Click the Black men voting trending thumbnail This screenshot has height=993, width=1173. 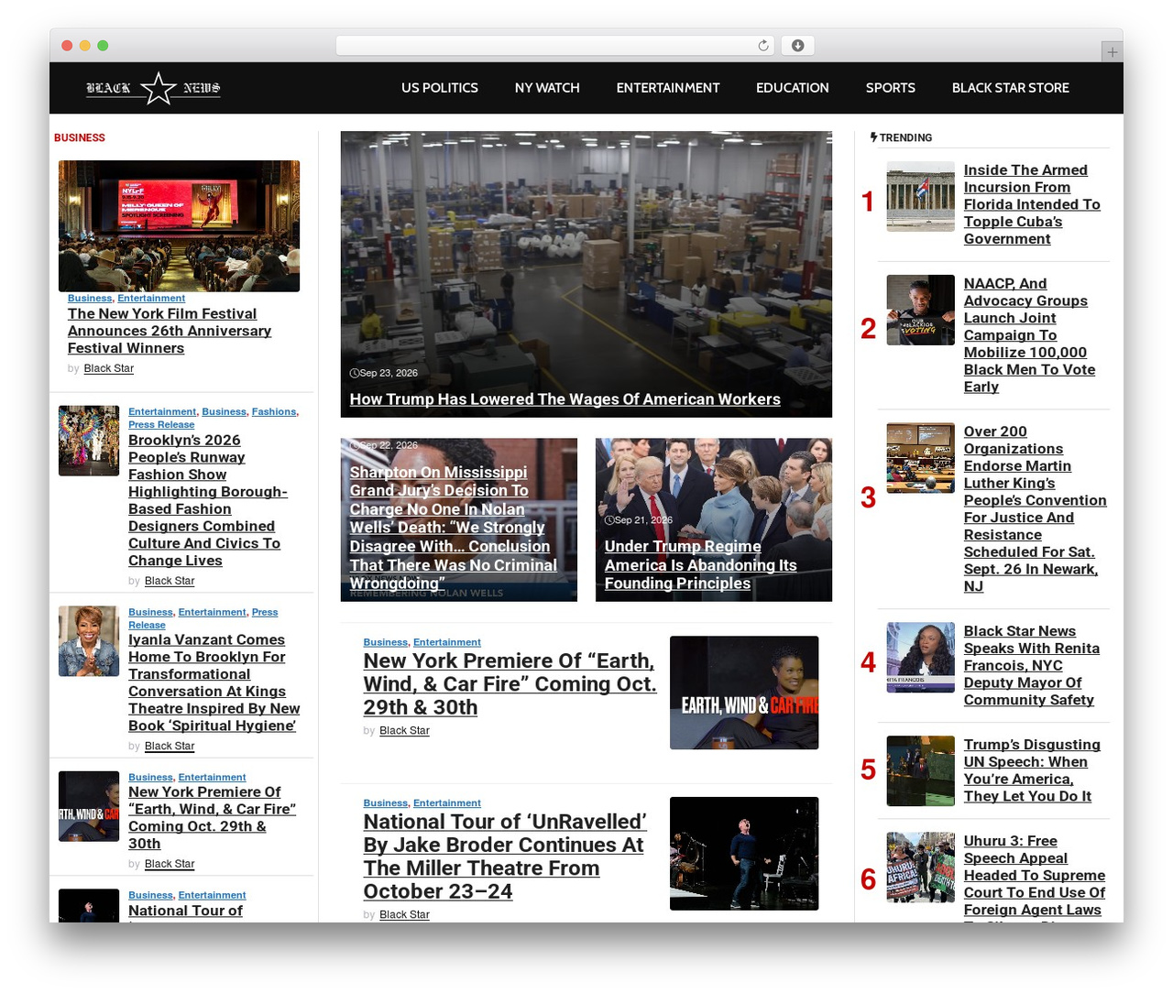coord(921,311)
